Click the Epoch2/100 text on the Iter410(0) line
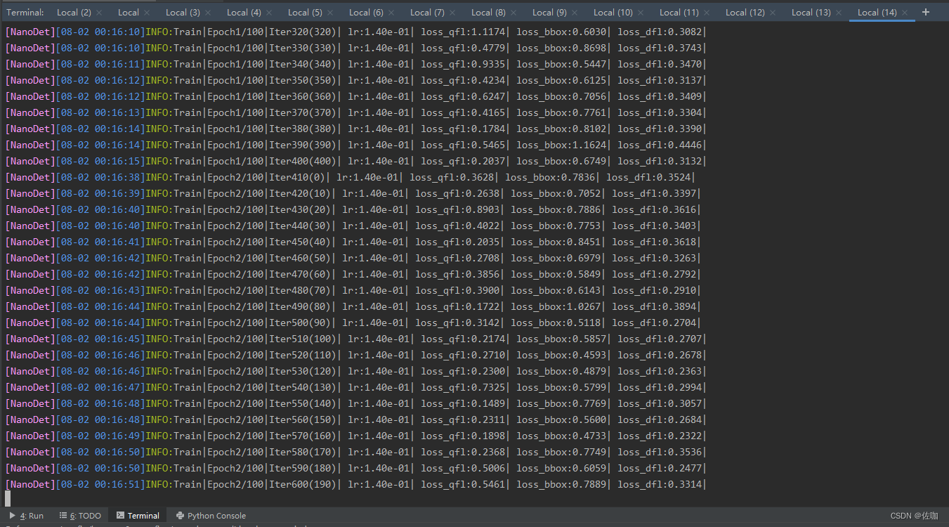949x527 pixels. [x=235, y=177]
